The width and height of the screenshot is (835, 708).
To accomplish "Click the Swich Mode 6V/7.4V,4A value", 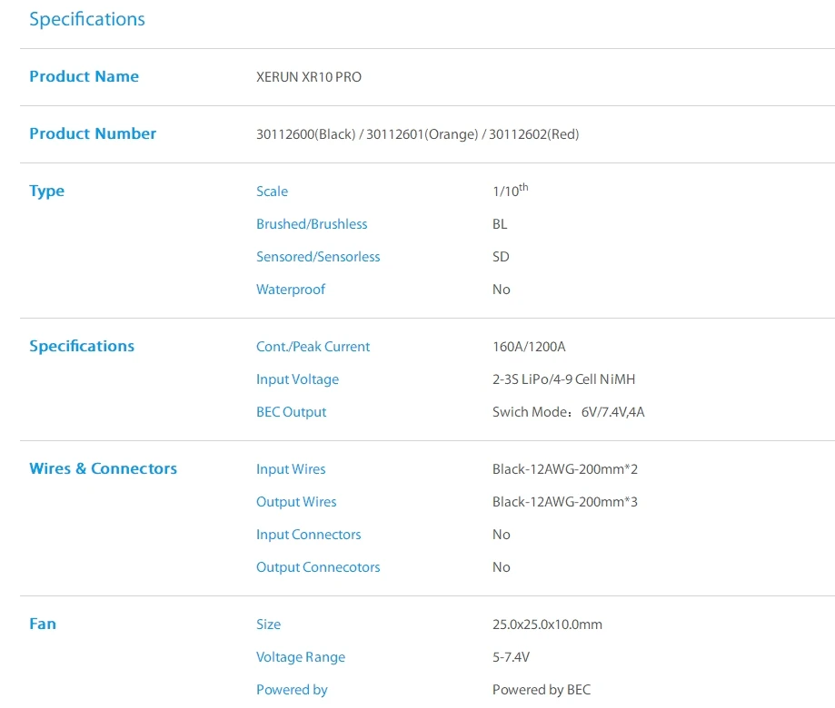I will (569, 412).
